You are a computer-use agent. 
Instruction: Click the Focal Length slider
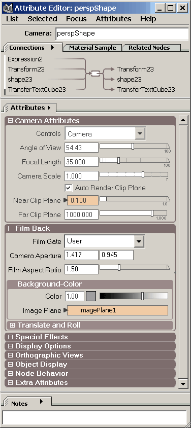click(x=135, y=160)
